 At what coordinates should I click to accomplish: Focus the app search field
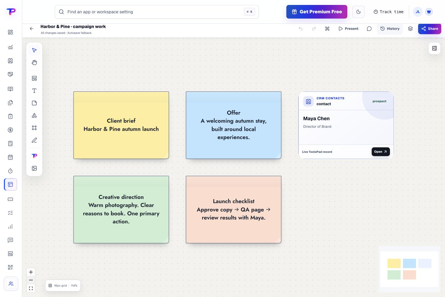(x=157, y=12)
